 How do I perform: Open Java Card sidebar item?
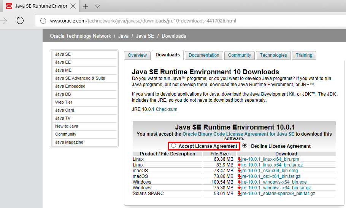pos(84,110)
